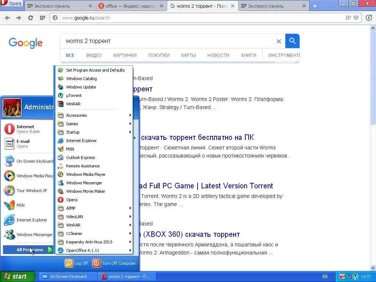Screen dimensions: 376x282
Task: Open Full PC Game Latest Version Torrent result
Action: click(x=206, y=186)
